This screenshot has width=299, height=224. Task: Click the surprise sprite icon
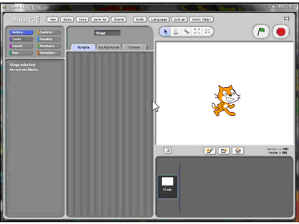pyautogui.click(x=238, y=151)
